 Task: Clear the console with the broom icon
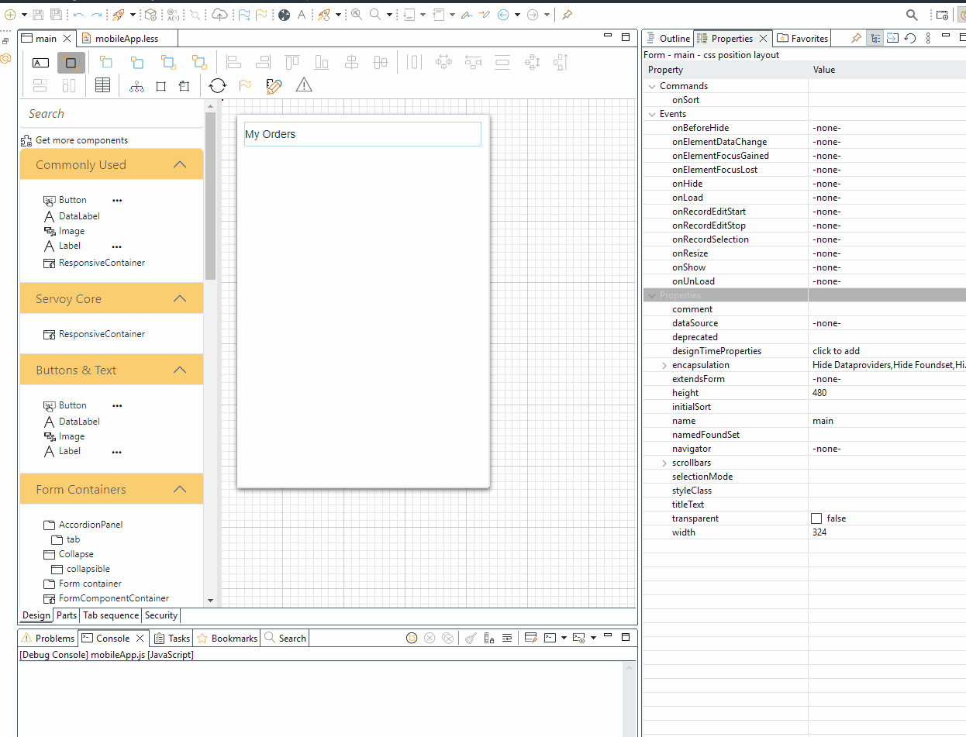(x=471, y=638)
